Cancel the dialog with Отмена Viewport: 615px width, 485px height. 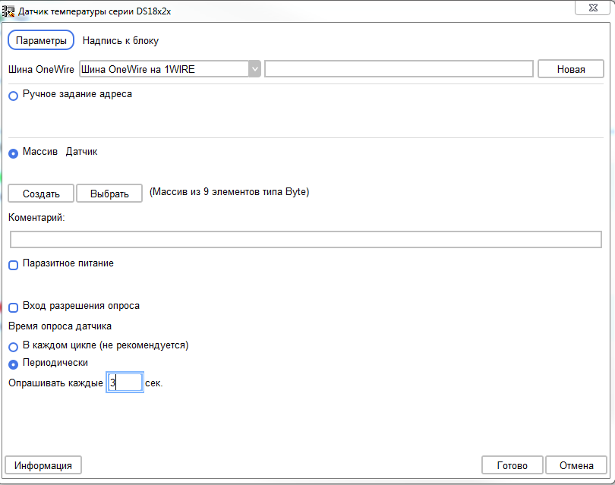click(576, 465)
